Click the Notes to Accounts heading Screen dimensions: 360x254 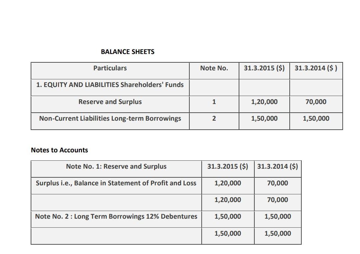coord(59,150)
